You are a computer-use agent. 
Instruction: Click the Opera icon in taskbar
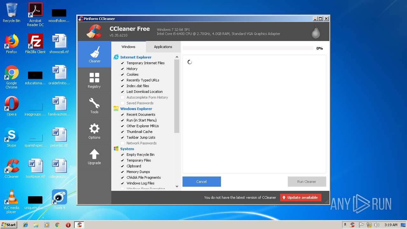(68, 225)
